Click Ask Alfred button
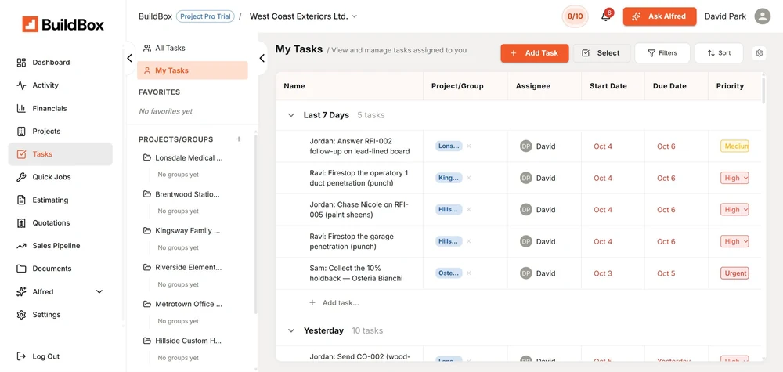Viewport: 783px width, 372px height. point(659,16)
